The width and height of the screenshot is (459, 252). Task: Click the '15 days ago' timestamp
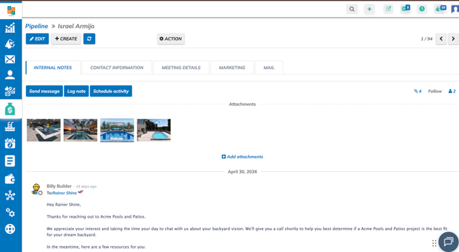(x=86, y=186)
